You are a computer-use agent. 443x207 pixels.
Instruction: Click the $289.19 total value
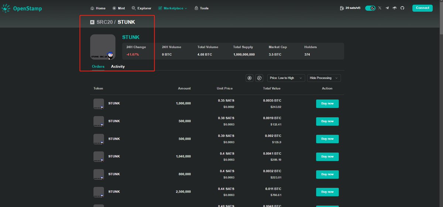tap(276, 160)
